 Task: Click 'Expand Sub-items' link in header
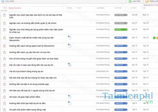(x=15, y=8)
